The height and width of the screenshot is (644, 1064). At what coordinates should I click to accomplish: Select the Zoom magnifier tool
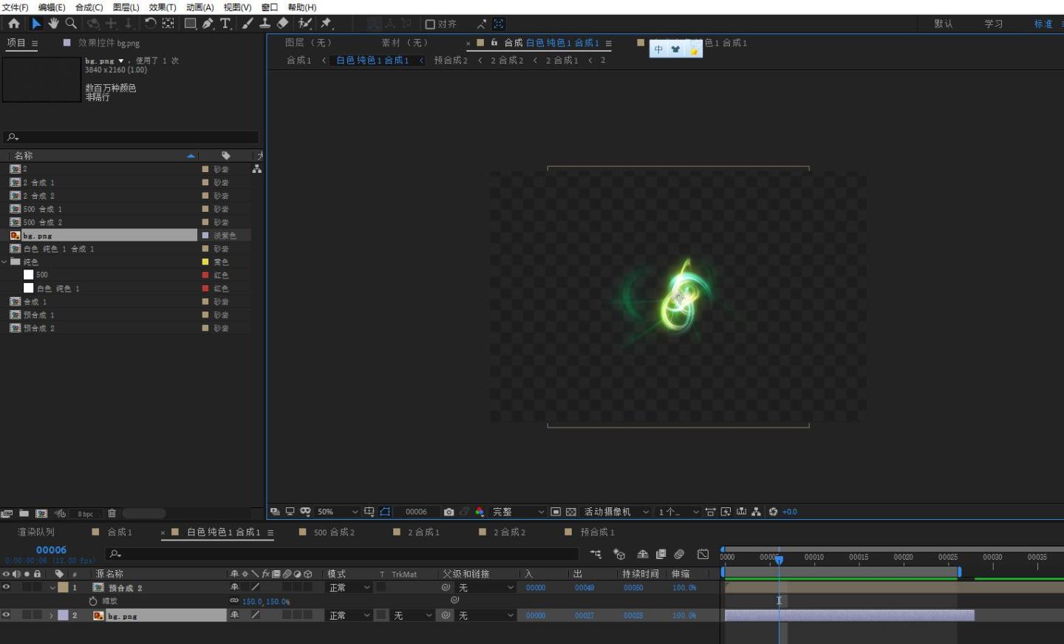(x=71, y=24)
